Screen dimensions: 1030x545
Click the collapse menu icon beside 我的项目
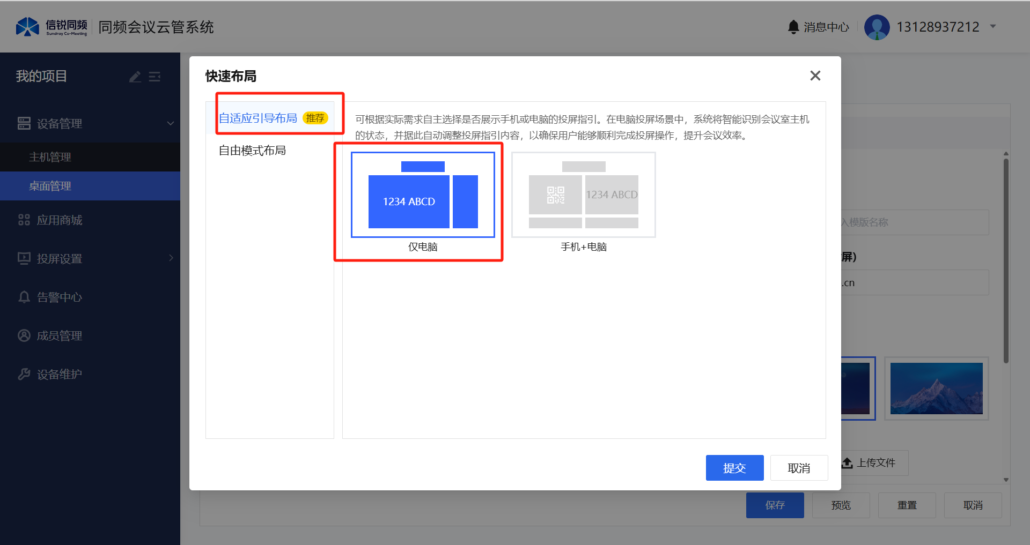(154, 77)
